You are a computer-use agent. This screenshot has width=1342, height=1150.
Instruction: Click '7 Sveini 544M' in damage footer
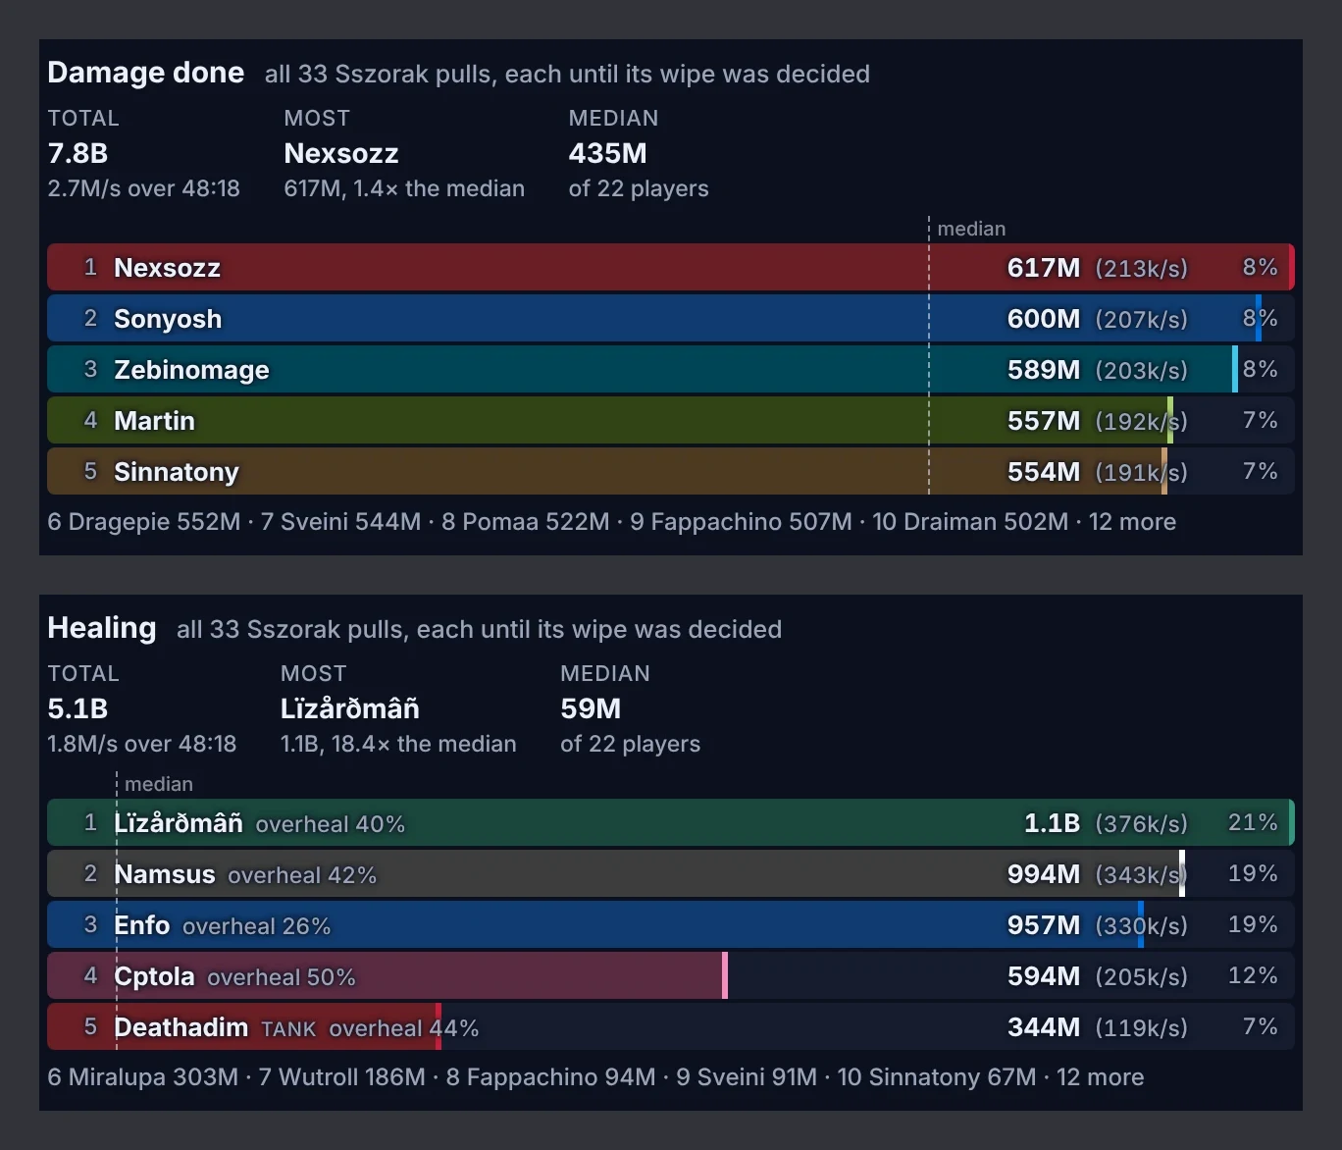pyautogui.click(x=340, y=522)
